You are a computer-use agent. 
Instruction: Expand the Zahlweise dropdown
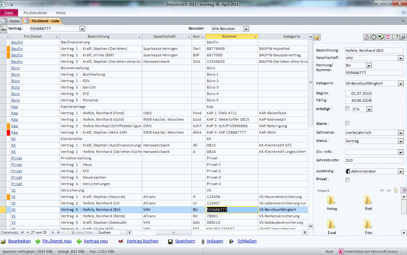point(400,133)
